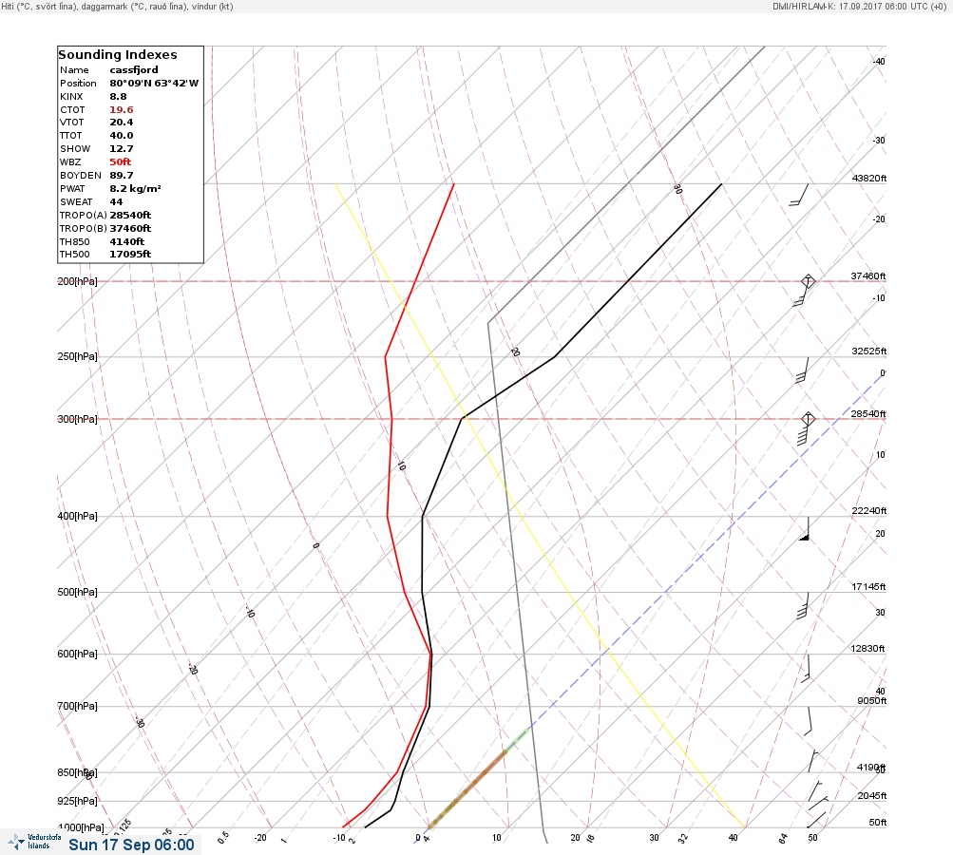This screenshot has height=855, width=953.
Task: Click the 600[hPa] pressure label
Action: point(77,654)
